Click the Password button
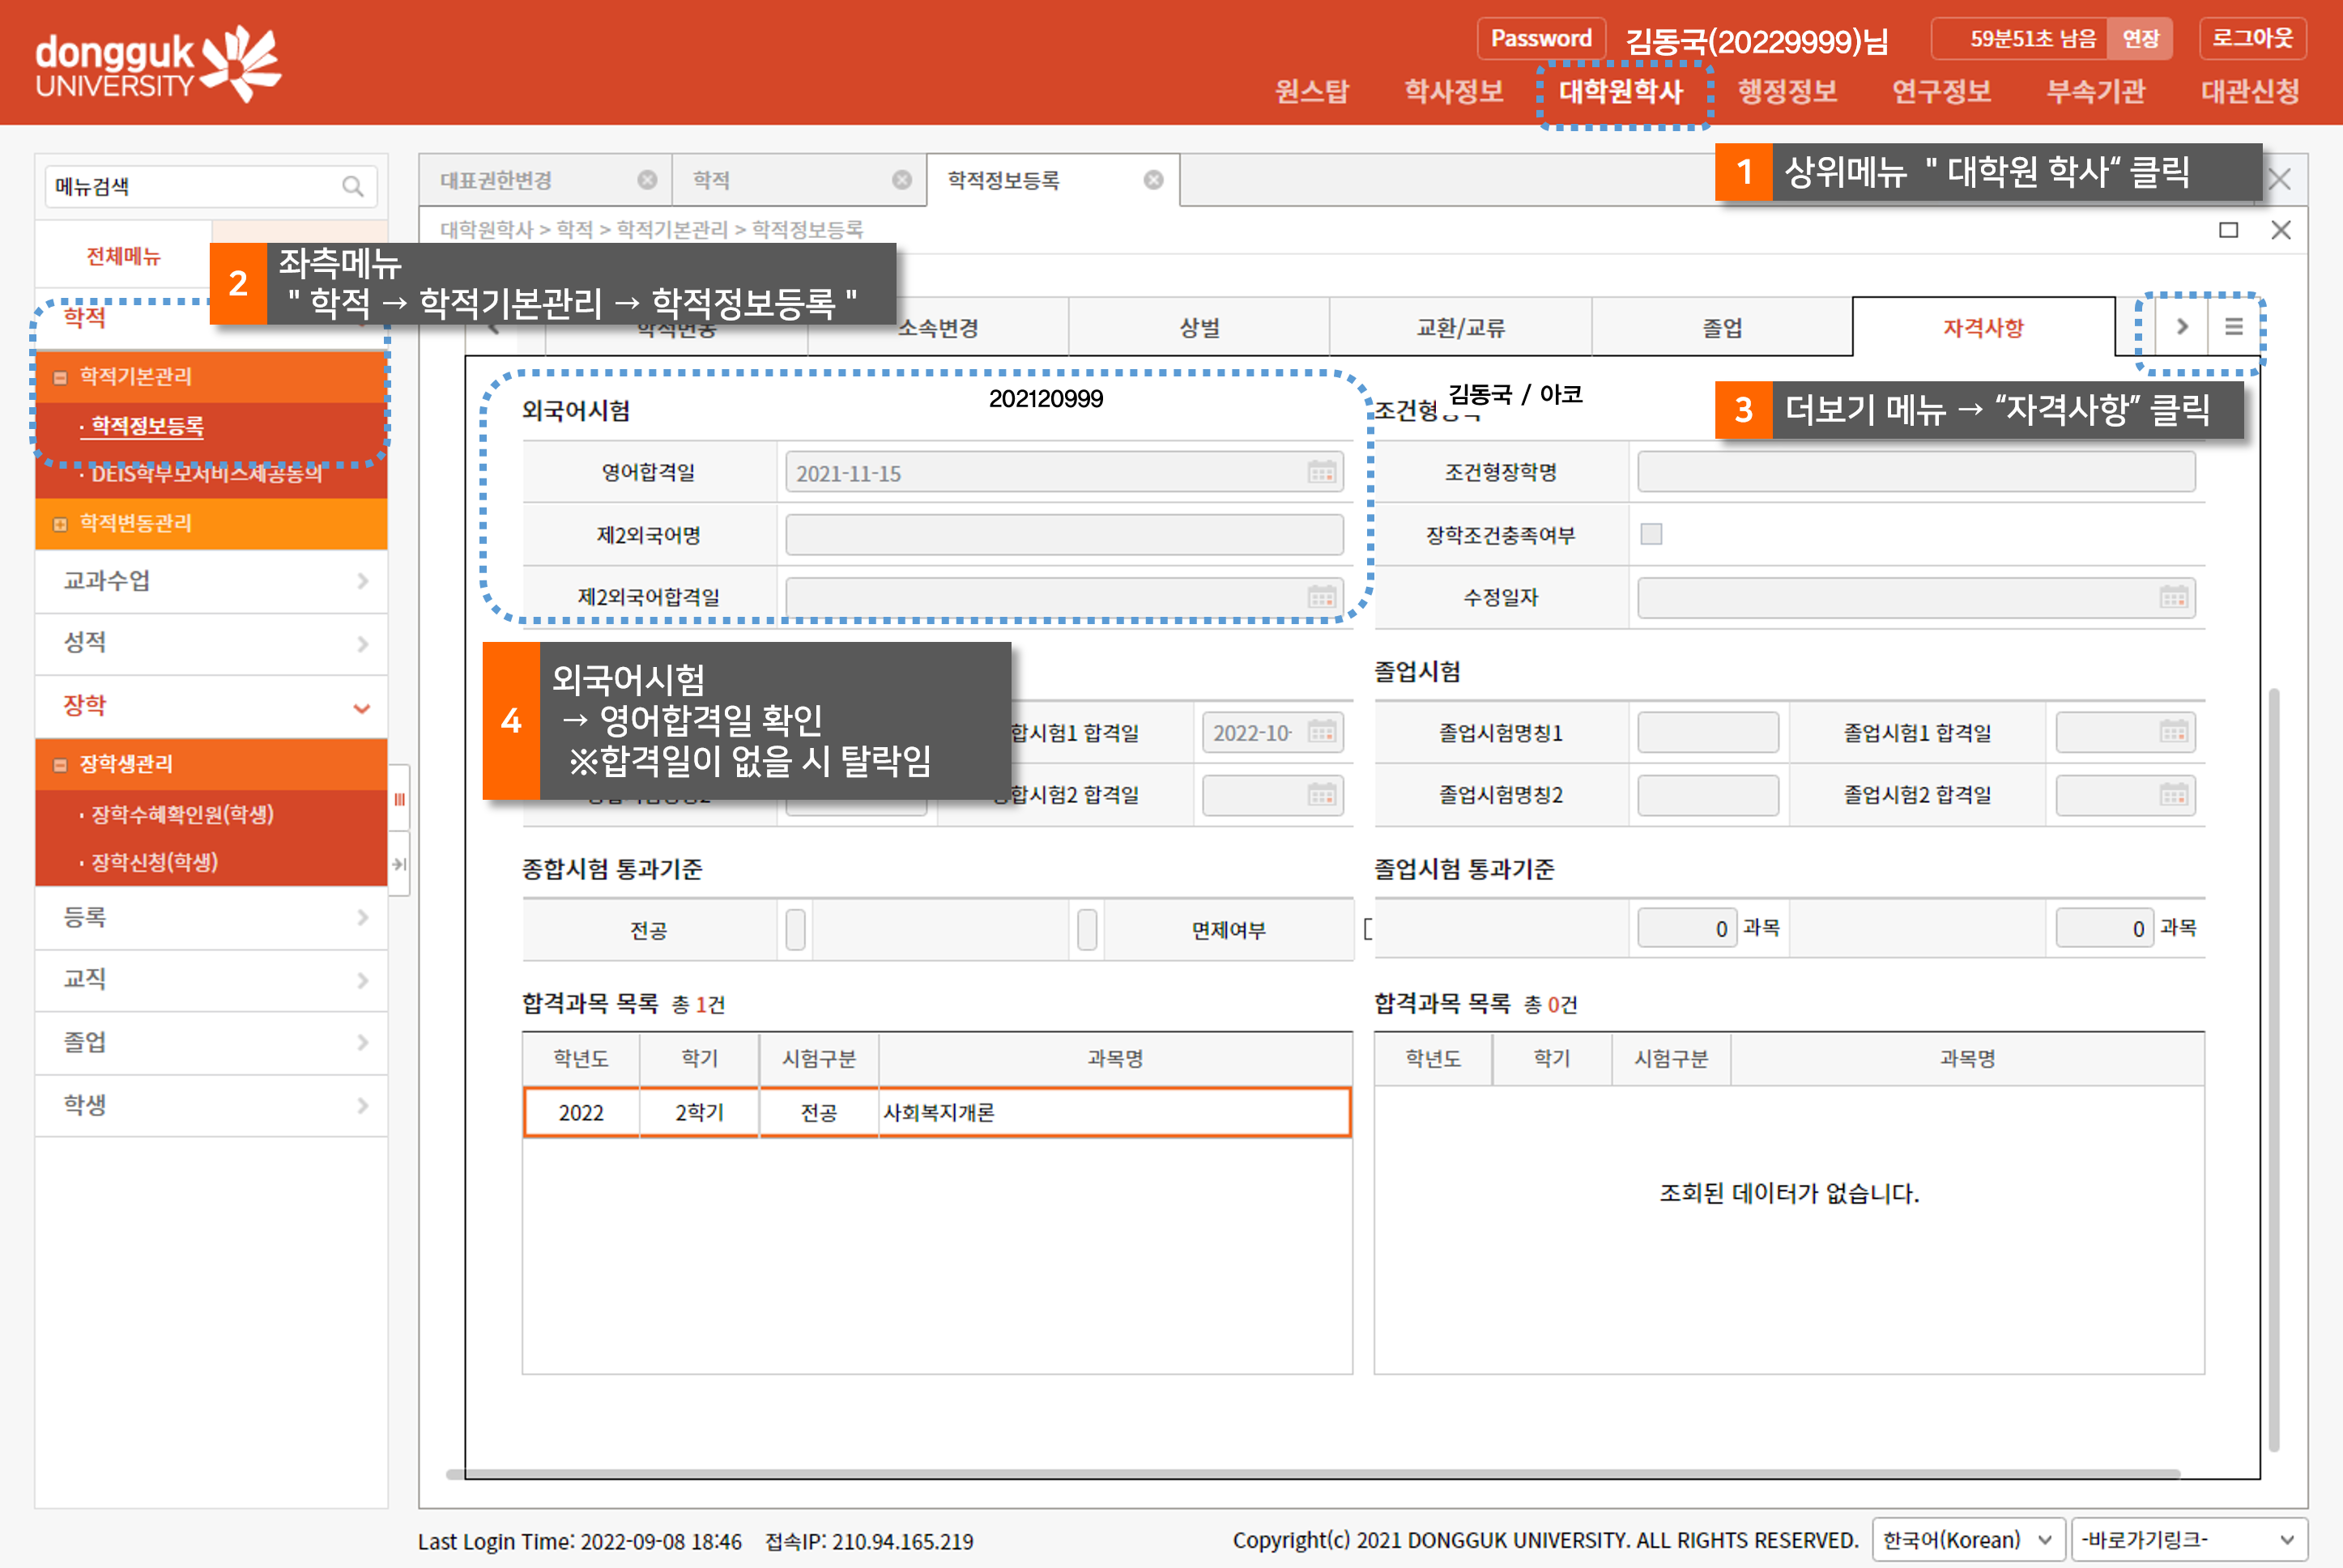 pos(1540,38)
